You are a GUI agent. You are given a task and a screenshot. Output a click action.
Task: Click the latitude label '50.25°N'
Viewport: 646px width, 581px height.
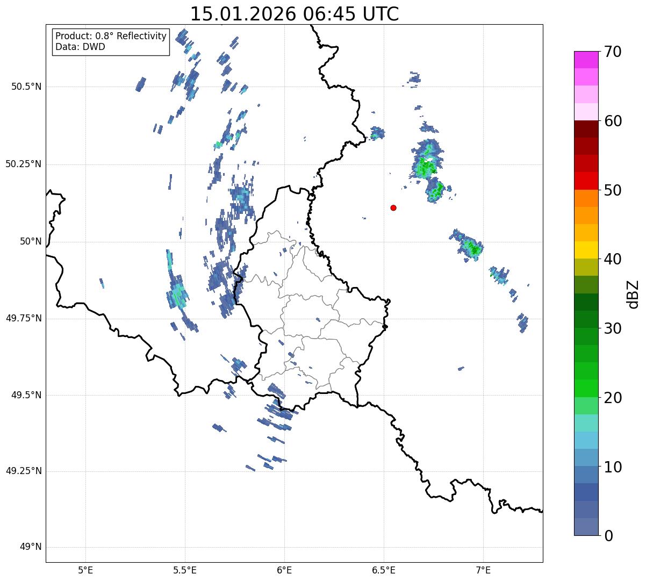point(24,164)
